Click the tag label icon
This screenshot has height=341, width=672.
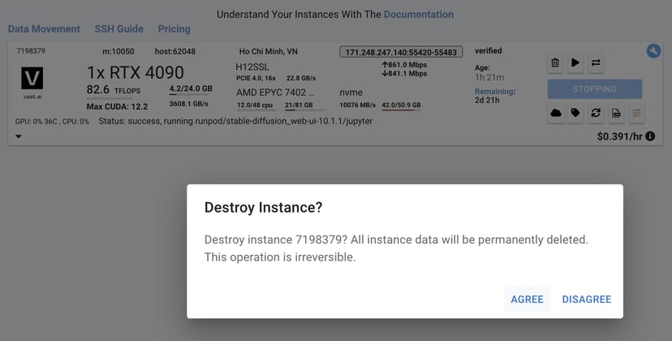tap(575, 113)
